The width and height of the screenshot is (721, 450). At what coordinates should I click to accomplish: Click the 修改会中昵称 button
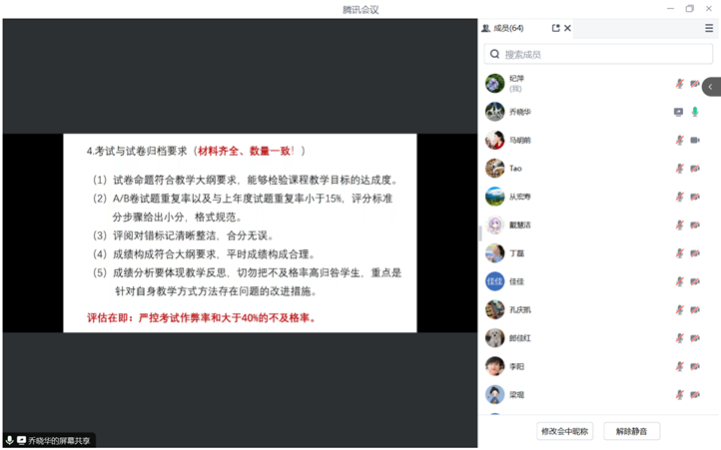point(565,431)
